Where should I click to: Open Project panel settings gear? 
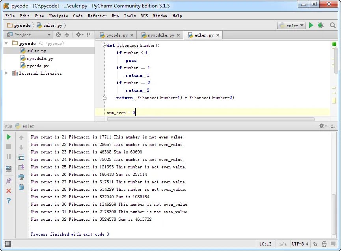pos(79,35)
